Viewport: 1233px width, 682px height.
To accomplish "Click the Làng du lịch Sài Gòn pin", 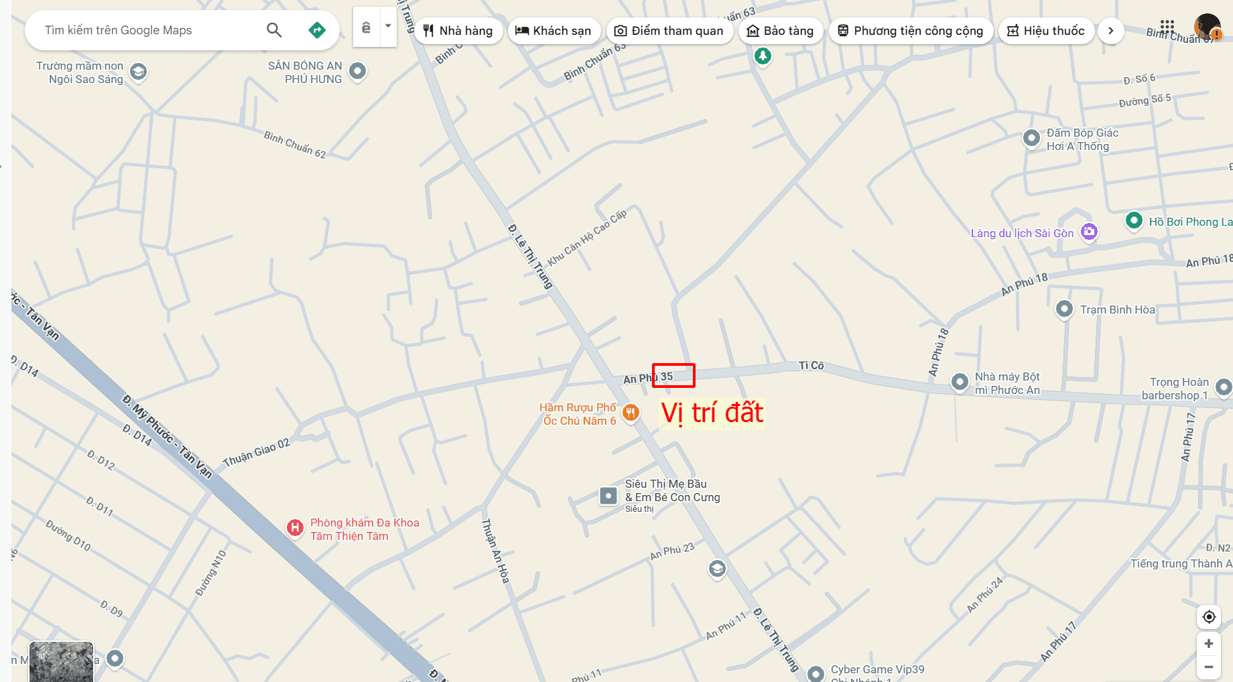I will coord(1090,232).
